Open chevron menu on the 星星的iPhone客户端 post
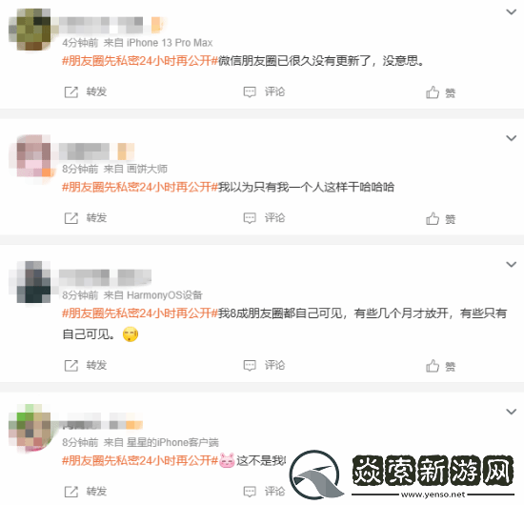The height and width of the screenshot is (505, 524). [x=512, y=412]
